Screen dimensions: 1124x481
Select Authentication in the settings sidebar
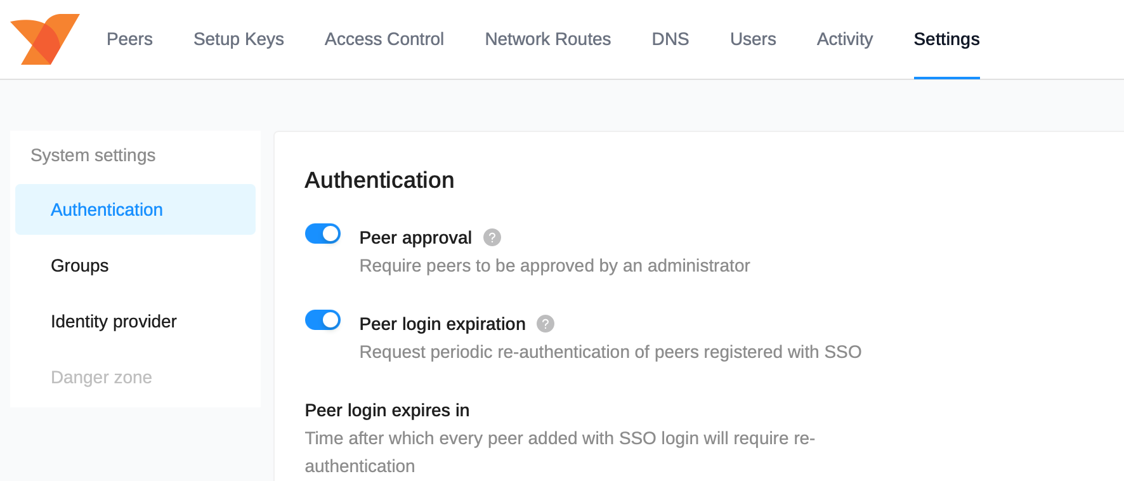pos(107,210)
